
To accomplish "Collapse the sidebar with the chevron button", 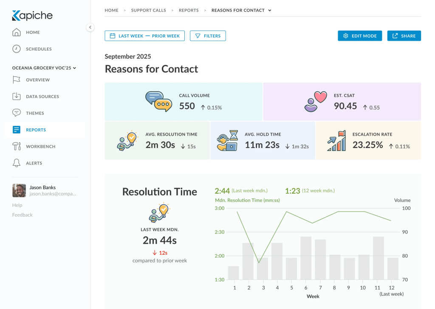I will [x=90, y=27].
